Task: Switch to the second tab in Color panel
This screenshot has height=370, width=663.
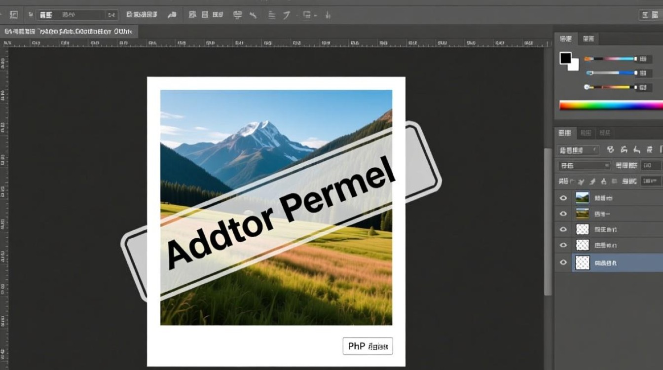Action: point(588,38)
